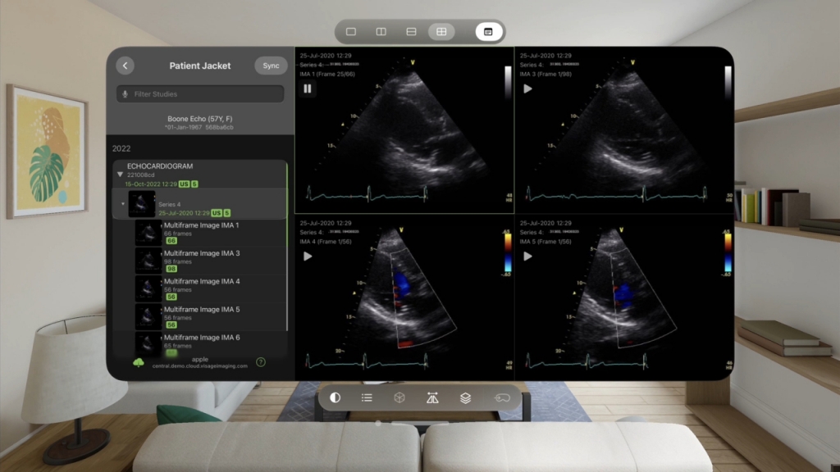Click the 3D cube rendering icon

[399, 397]
